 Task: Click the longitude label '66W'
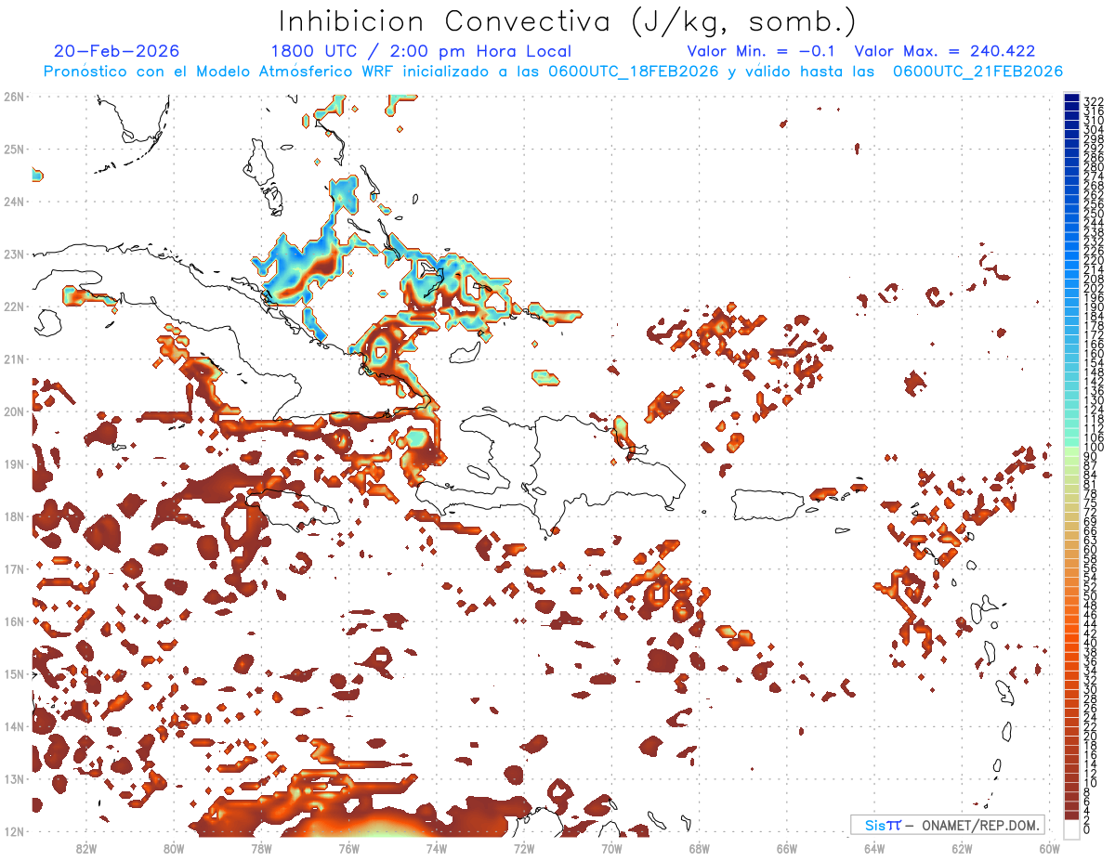click(787, 848)
